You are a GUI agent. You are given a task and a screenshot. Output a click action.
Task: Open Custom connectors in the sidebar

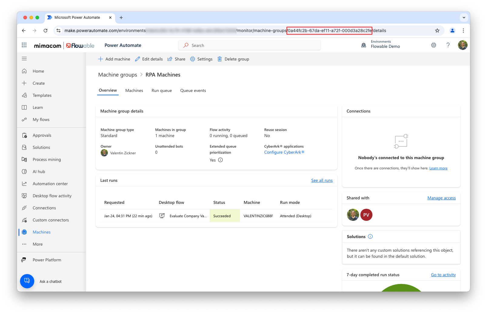click(51, 220)
